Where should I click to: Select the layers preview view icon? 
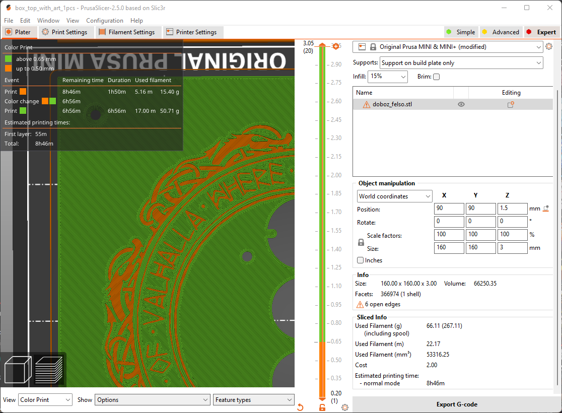click(x=49, y=370)
